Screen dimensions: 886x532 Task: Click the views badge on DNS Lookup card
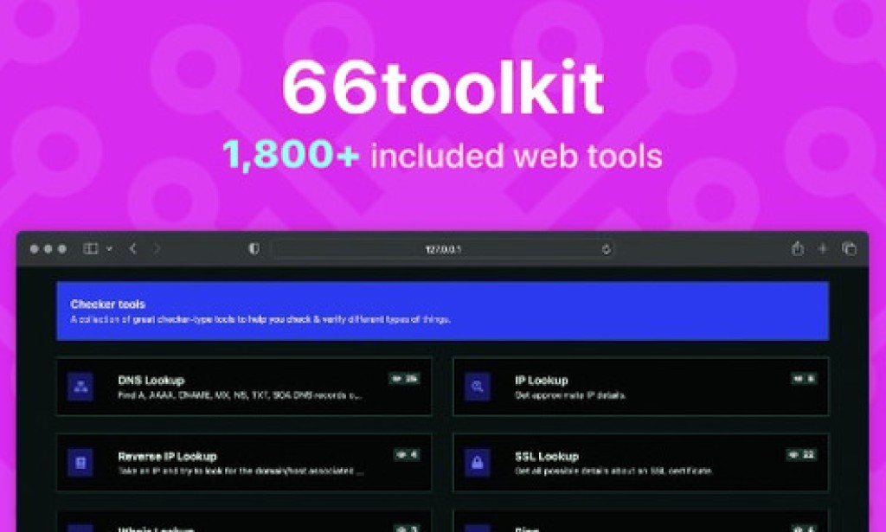(x=405, y=379)
